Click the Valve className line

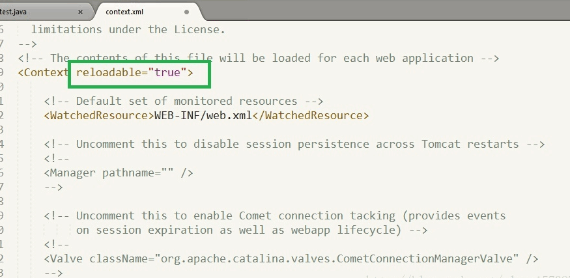(x=291, y=258)
